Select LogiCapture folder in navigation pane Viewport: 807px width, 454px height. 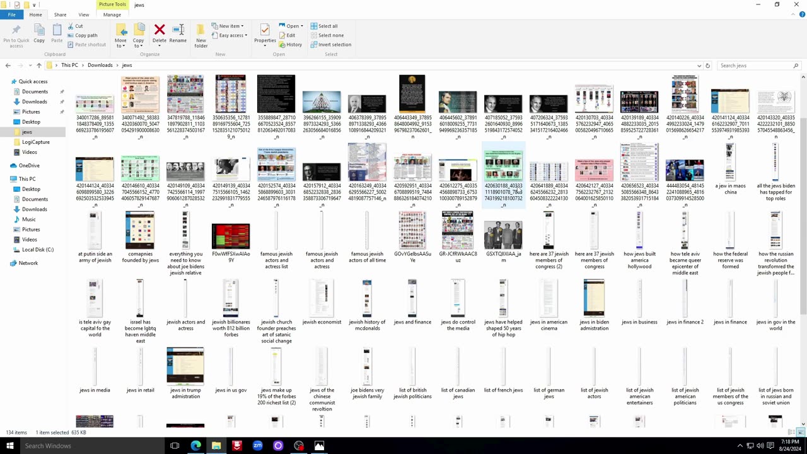coord(36,142)
